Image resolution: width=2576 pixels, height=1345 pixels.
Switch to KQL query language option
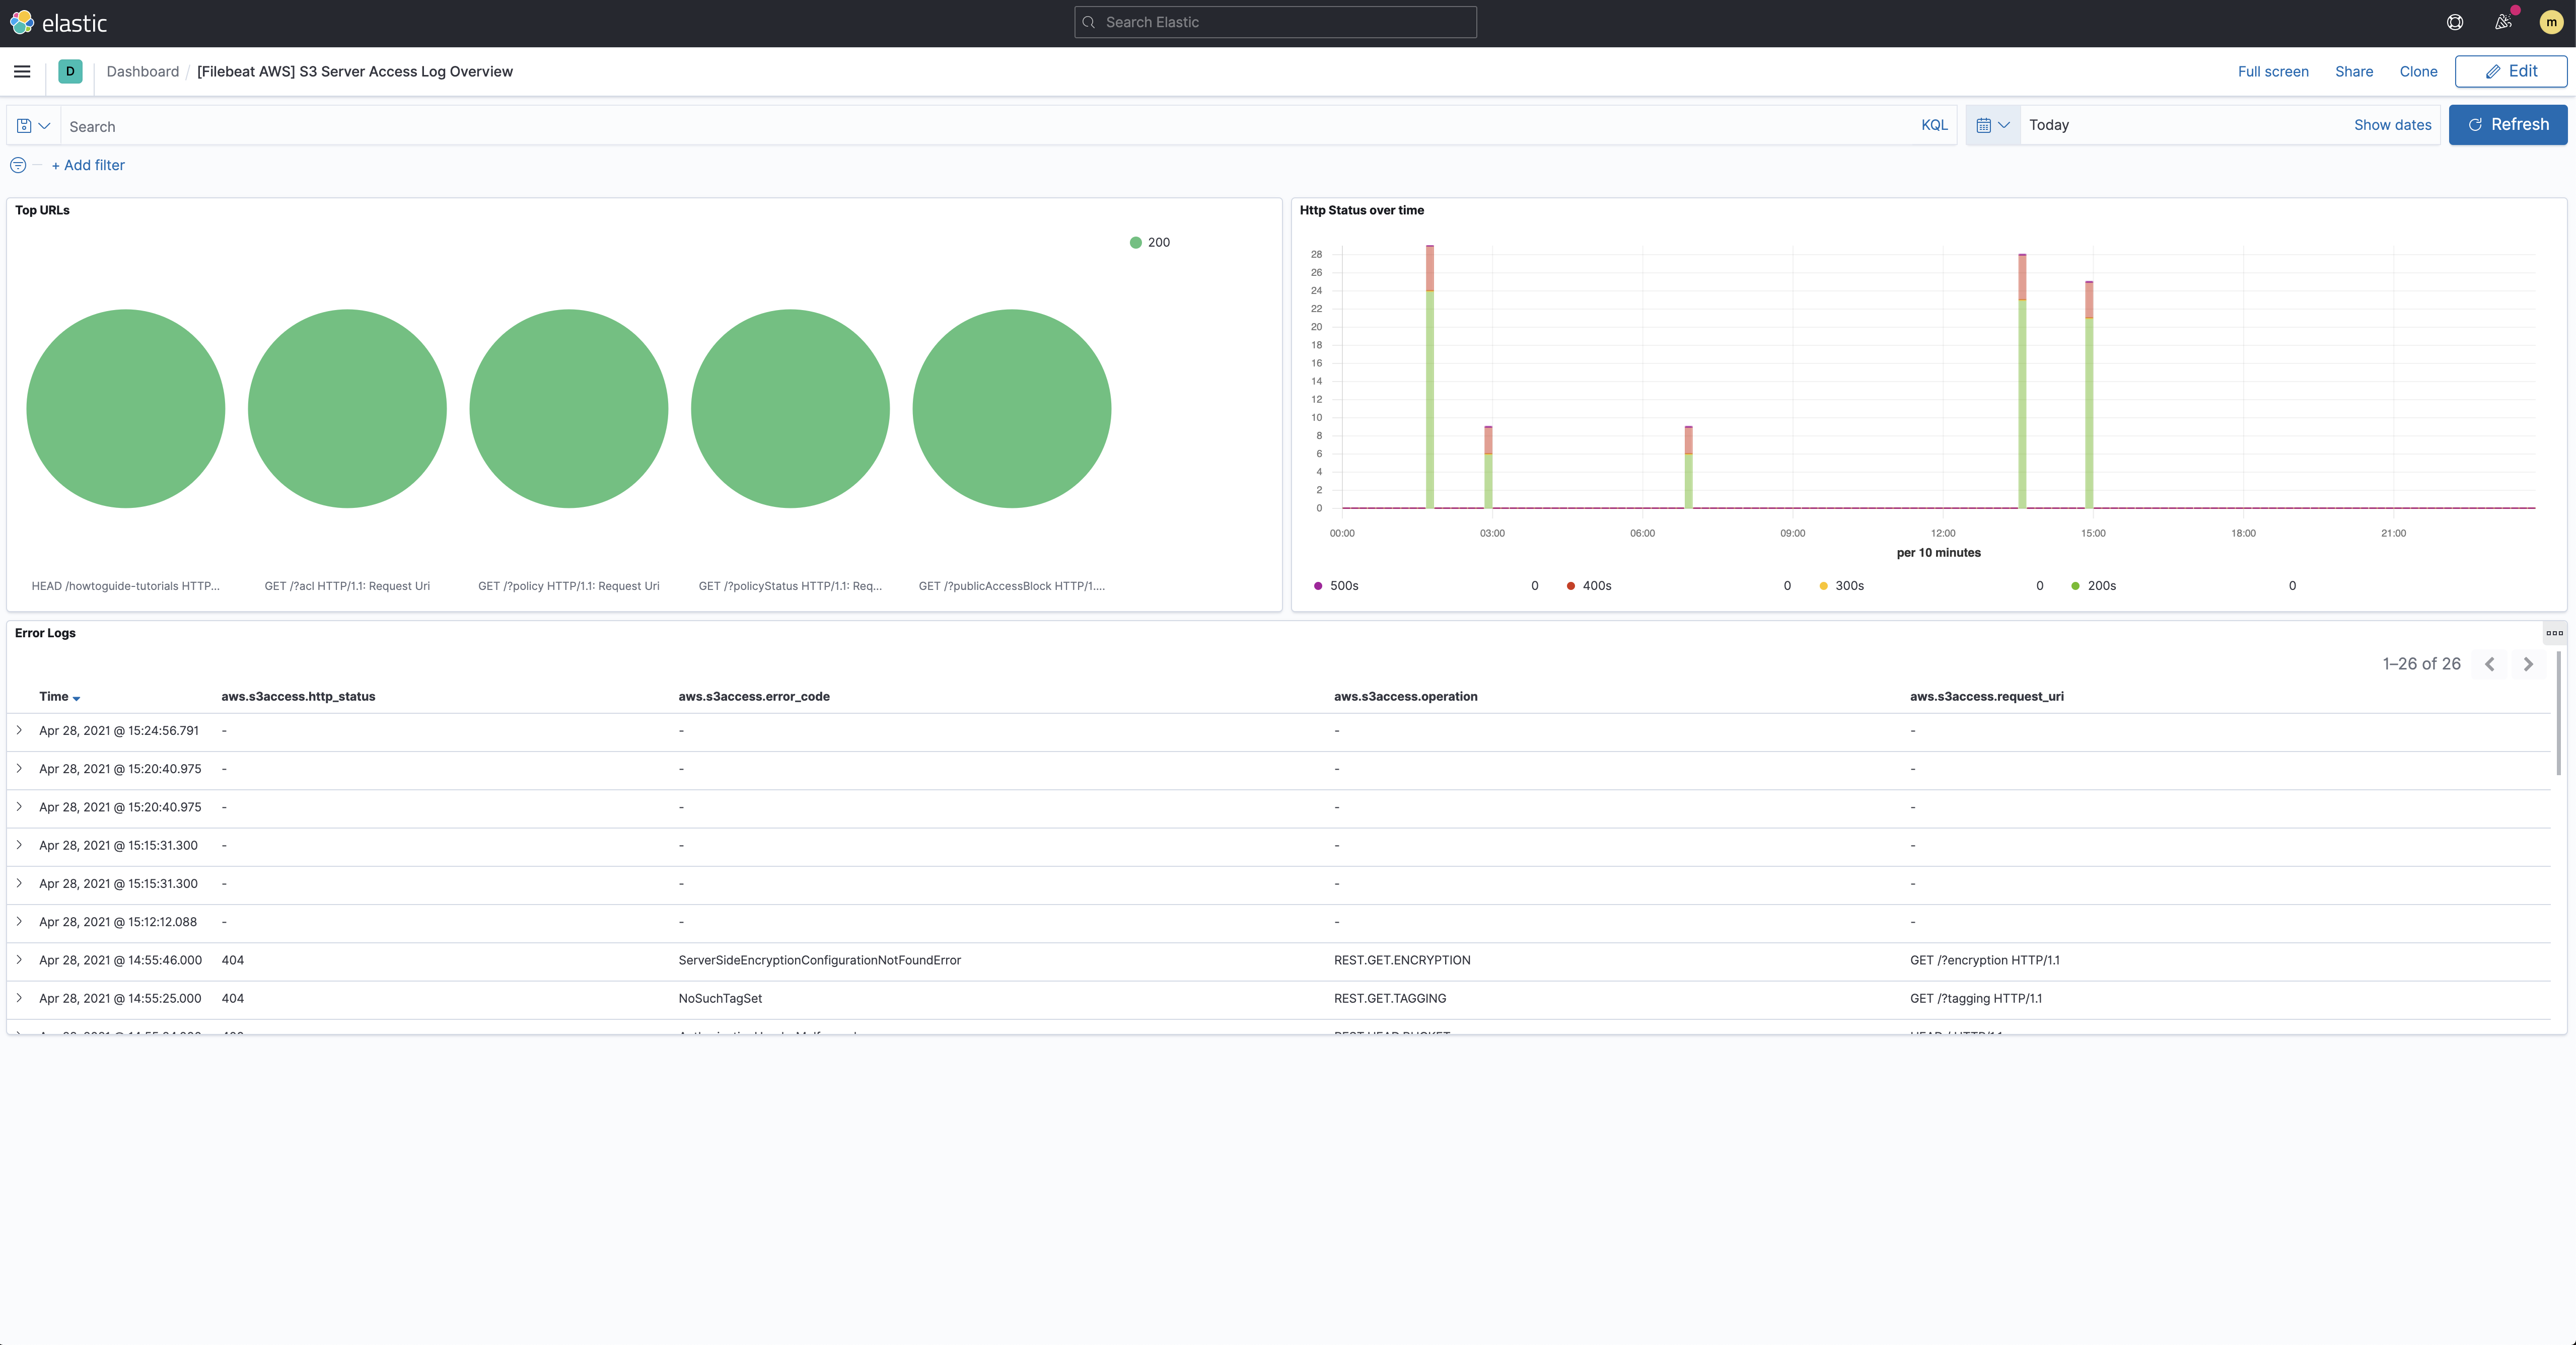(1934, 124)
